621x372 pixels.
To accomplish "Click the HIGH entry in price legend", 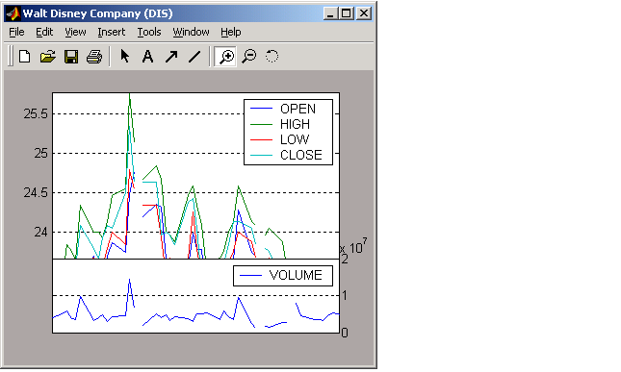I will 295,124.
